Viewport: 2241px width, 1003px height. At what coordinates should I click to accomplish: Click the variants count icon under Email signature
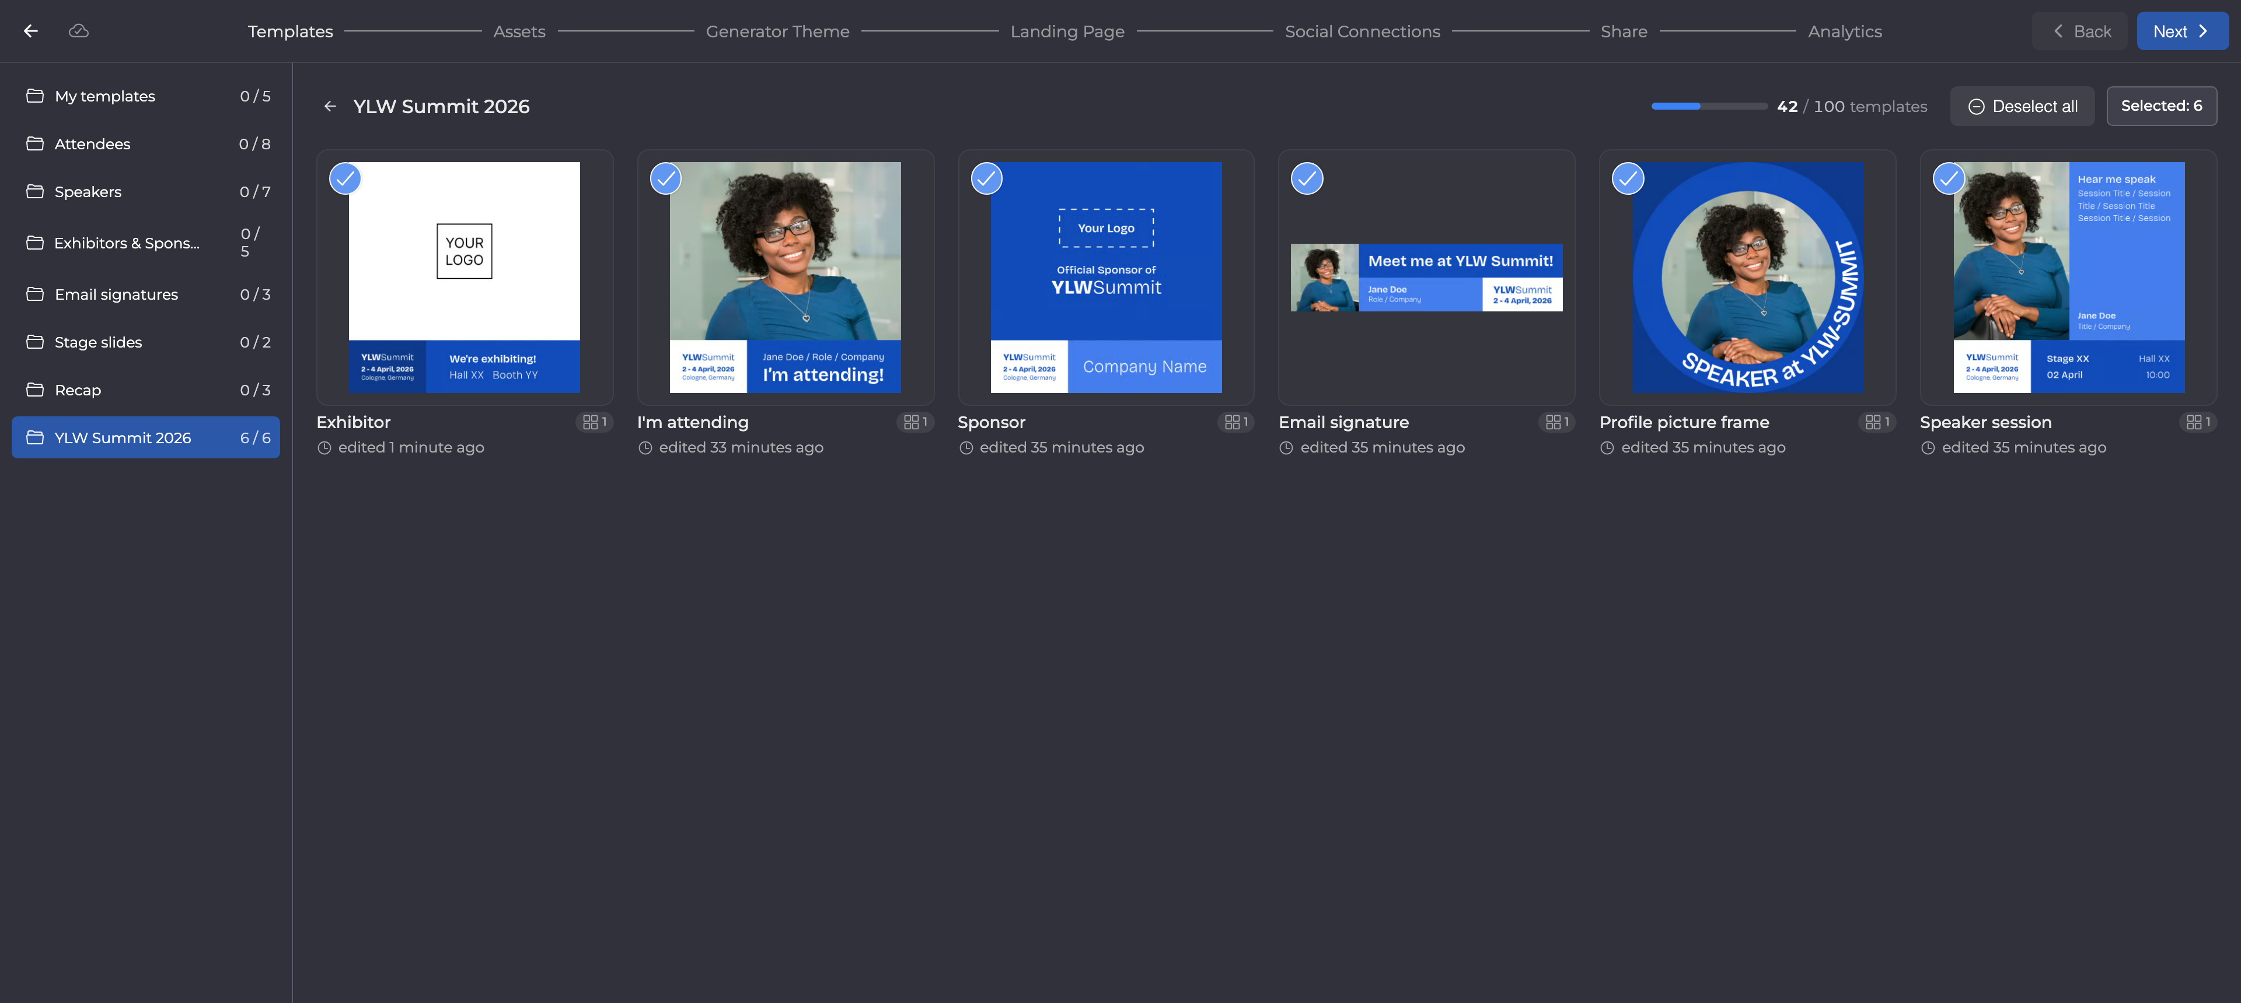[x=1557, y=422]
